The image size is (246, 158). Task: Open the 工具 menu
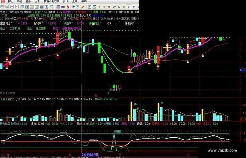pos(75,1)
